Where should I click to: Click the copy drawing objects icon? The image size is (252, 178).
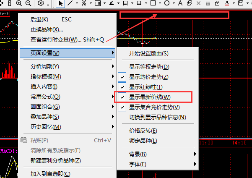(190, 3)
